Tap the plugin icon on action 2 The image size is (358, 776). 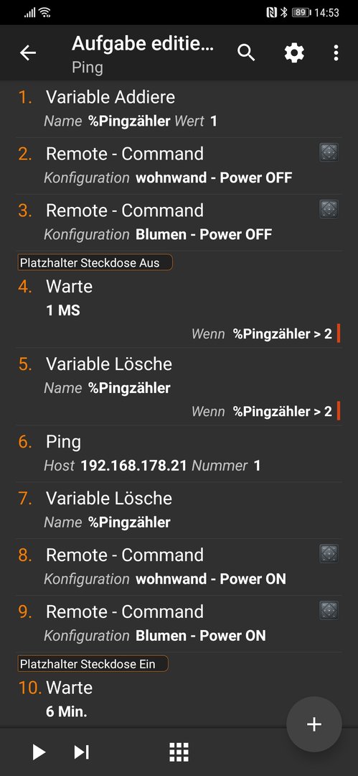(329, 153)
